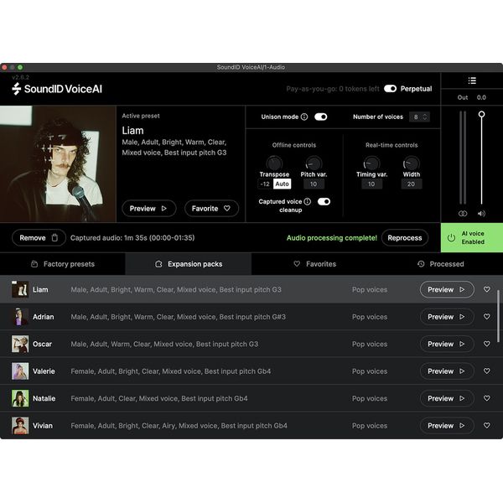Screen dimensions: 503x503
Task: Favorite the Oscar preset heart
Action: (486, 344)
